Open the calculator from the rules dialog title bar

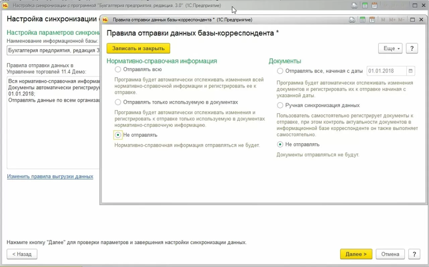(x=362, y=20)
